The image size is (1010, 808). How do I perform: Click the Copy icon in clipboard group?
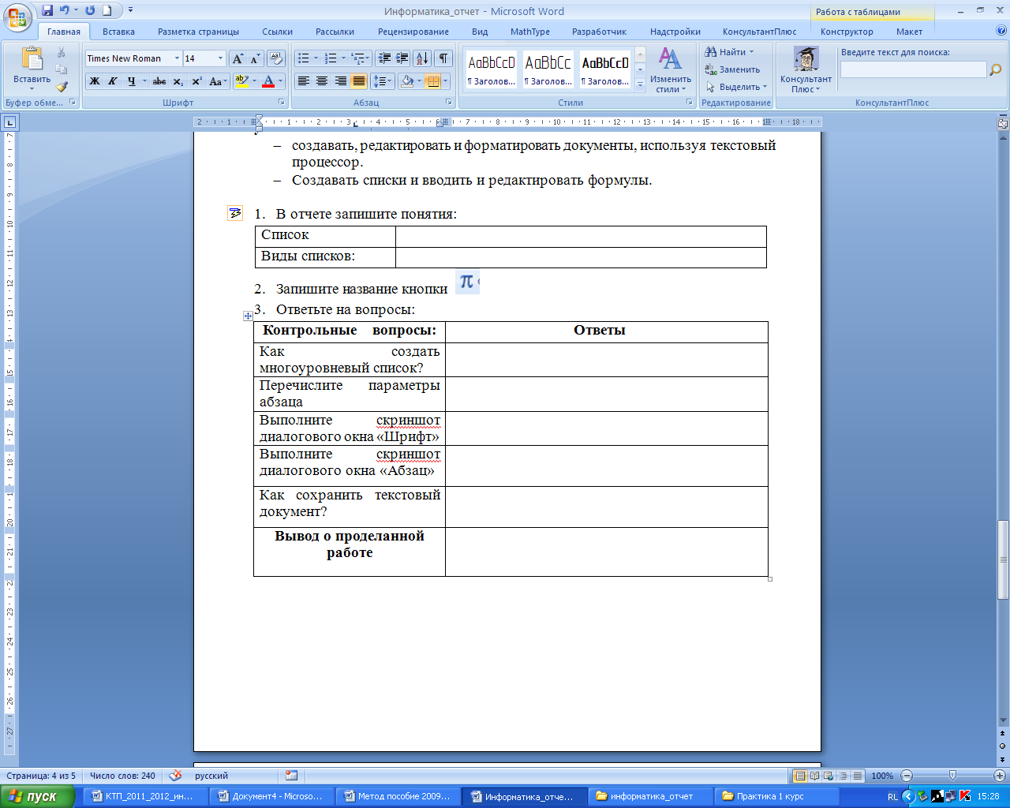tap(62, 69)
